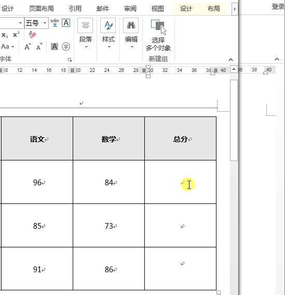Open the 审阅 tab
This screenshot has height=295, width=285.
[130, 9]
